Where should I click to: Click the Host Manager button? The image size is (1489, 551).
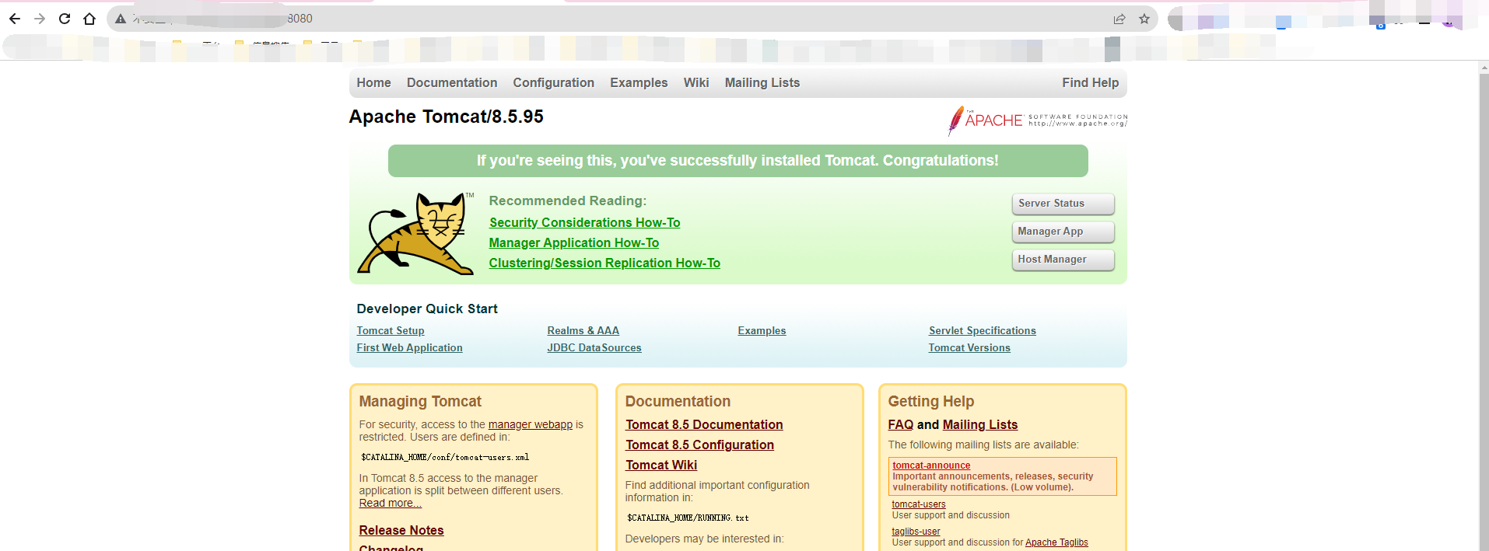1063,260
